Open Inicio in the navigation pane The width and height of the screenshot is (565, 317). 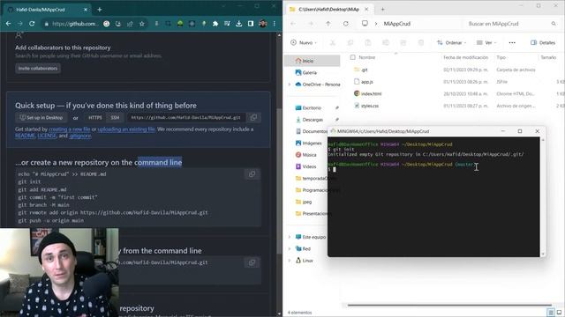pyautogui.click(x=312, y=61)
